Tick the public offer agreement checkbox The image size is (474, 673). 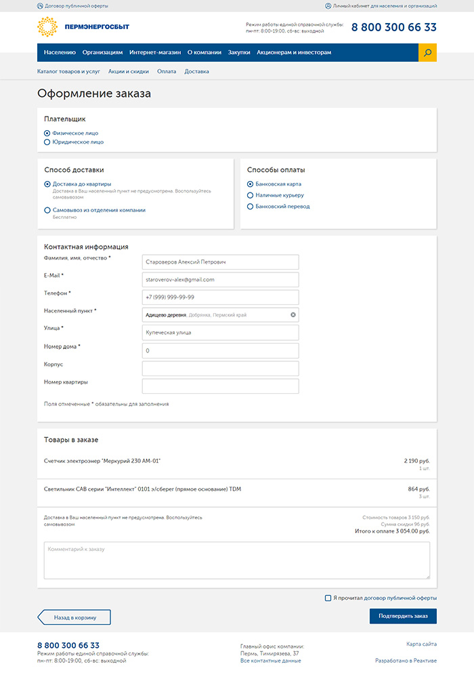click(328, 598)
